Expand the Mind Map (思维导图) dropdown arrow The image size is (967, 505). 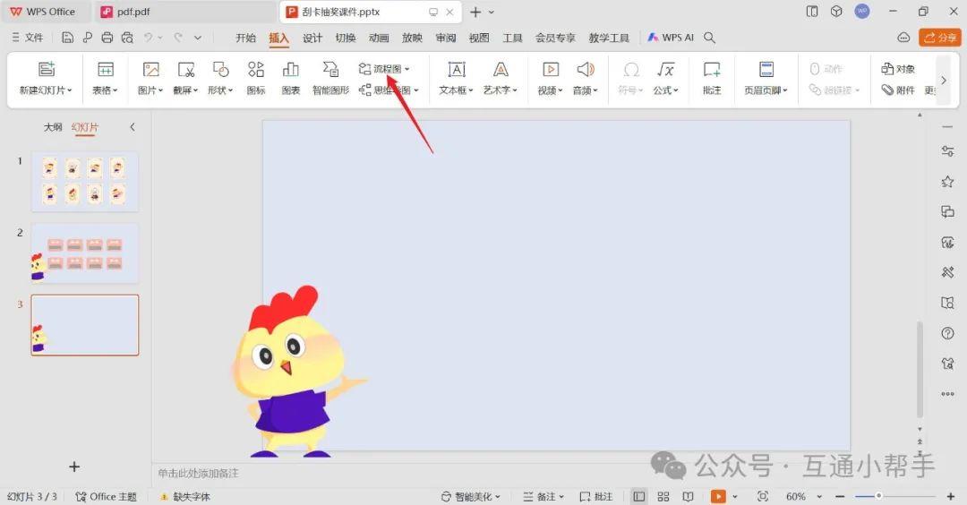pos(416,90)
